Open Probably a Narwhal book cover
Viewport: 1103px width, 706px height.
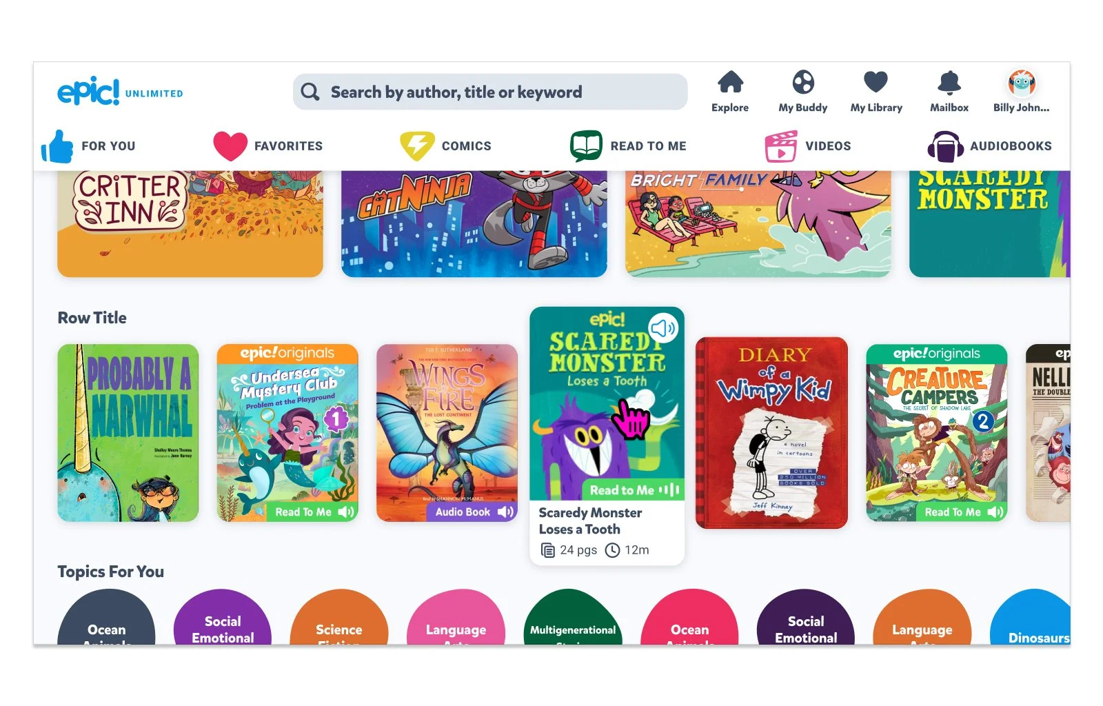point(128,433)
